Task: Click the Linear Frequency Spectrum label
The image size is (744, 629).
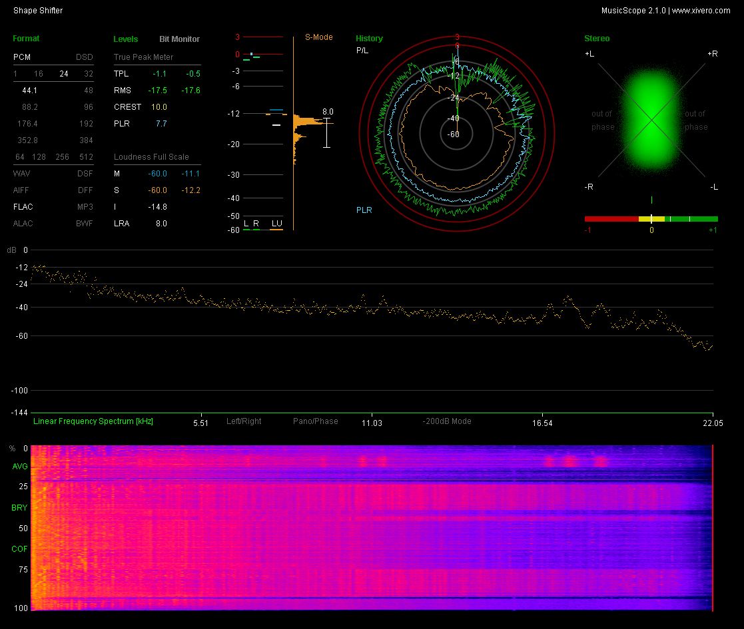Action: 93,421
